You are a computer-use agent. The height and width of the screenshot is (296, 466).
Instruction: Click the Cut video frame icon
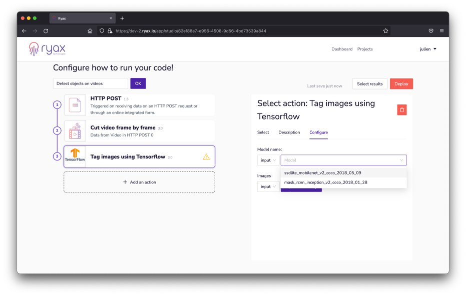[x=75, y=131]
